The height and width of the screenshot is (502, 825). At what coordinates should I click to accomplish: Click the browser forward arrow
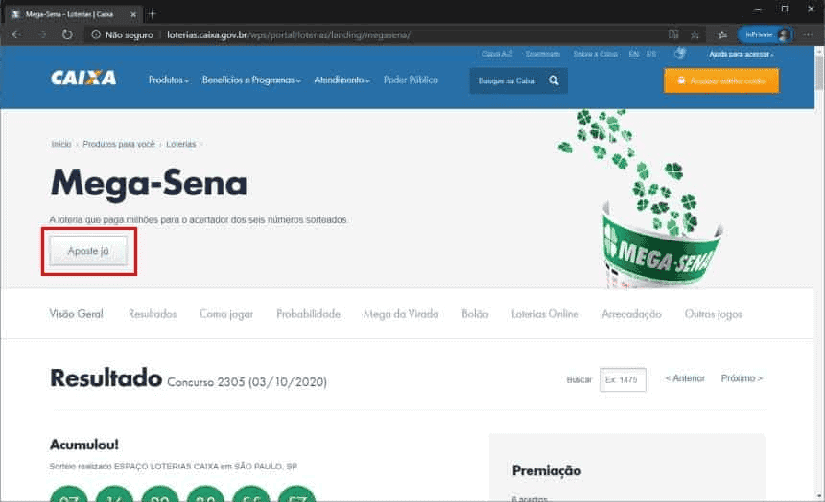42,34
